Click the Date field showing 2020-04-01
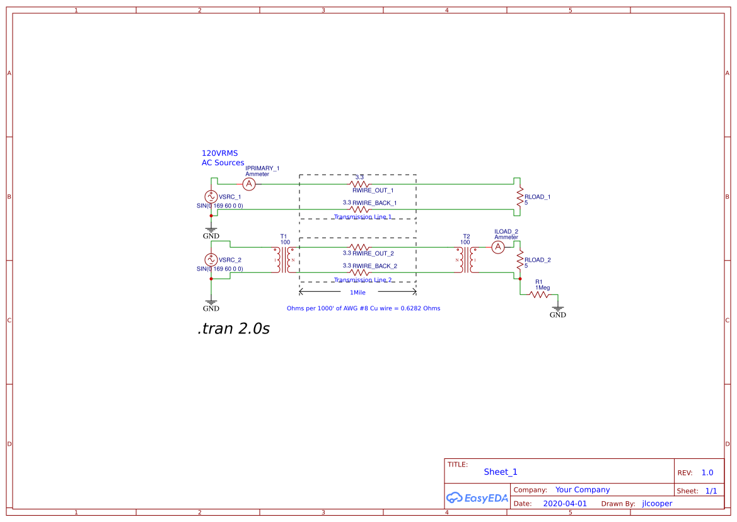The width and height of the screenshot is (737, 522). (x=567, y=503)
